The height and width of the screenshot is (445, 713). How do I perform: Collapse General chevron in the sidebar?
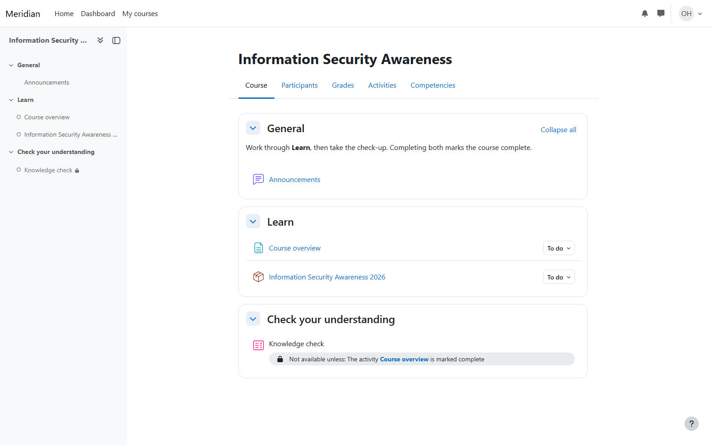point(11,65)
